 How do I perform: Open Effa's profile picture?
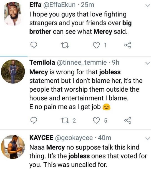point(13,14)
